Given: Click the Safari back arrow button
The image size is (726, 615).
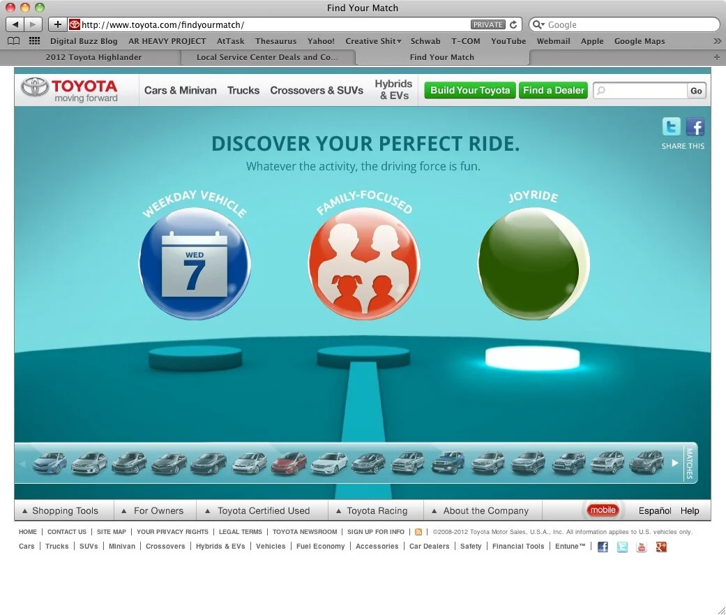Looking at the screenshot, I should 15,24.
